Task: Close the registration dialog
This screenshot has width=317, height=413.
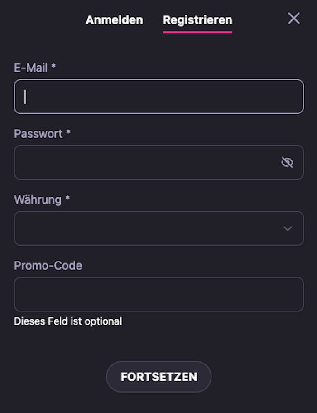Action: [294, 19]
